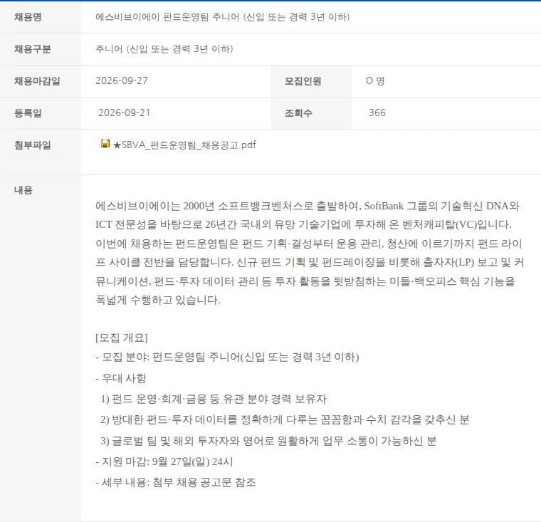Click the line '- 세부 내용: 첨부 채용 공고문 참조'
This screenshot has width=541, height=522.
pyautogui.click(x=176, y=482)
